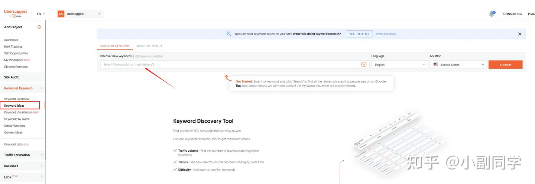Click the Yes, Help Me button
This screenshot has height=184, width=535.
(359, 34)
